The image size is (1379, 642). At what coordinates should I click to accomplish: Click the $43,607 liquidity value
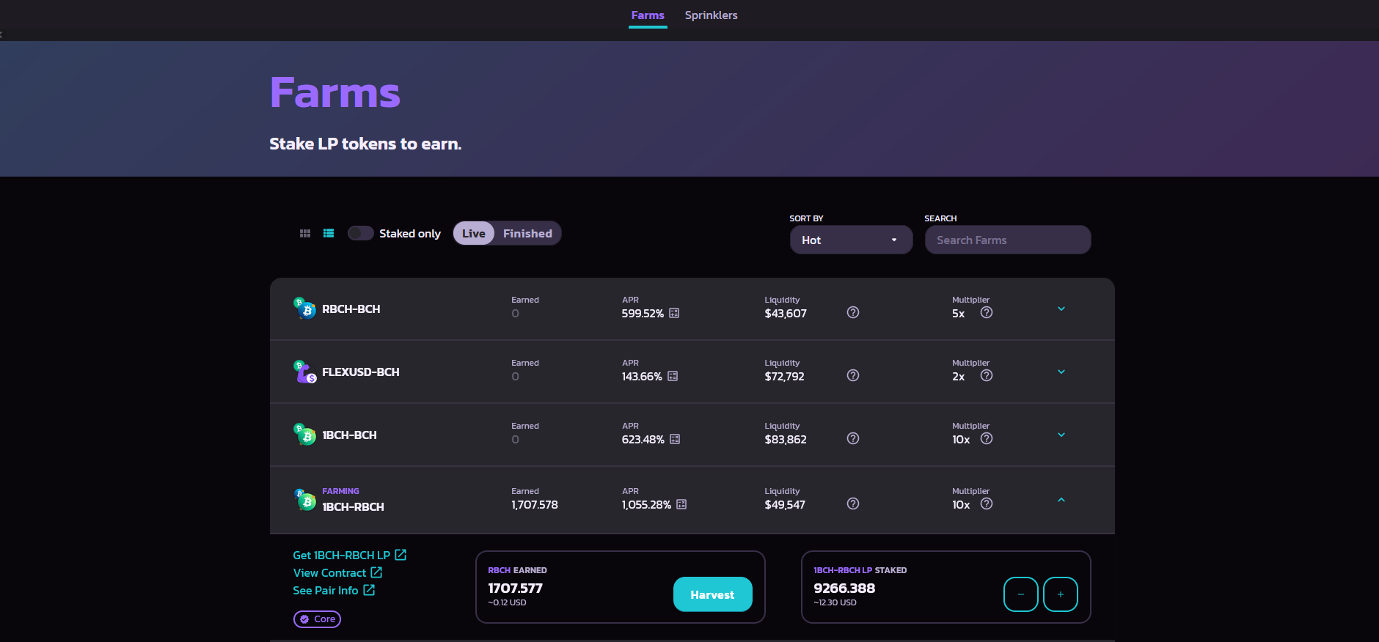(x=786, y=314)
